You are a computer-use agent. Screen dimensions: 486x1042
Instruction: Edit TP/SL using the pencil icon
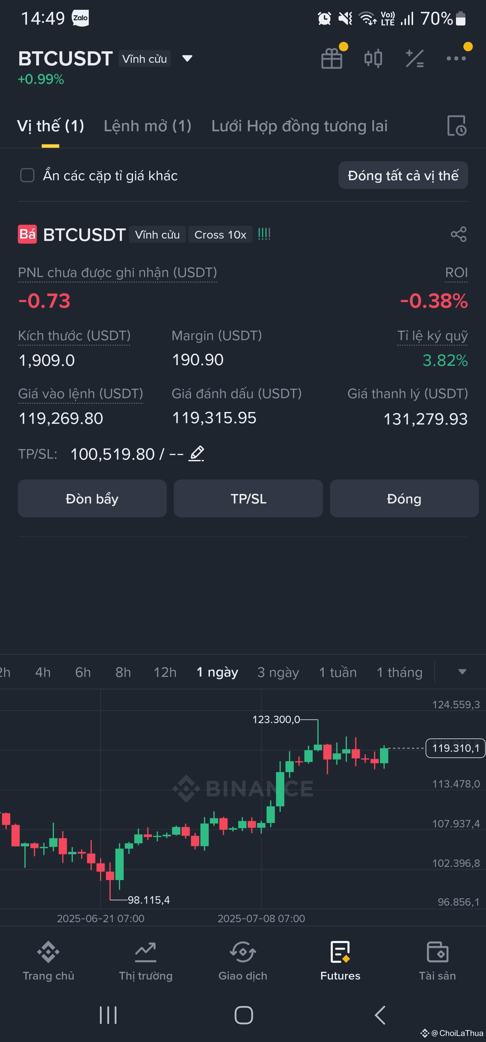[197, 454]
